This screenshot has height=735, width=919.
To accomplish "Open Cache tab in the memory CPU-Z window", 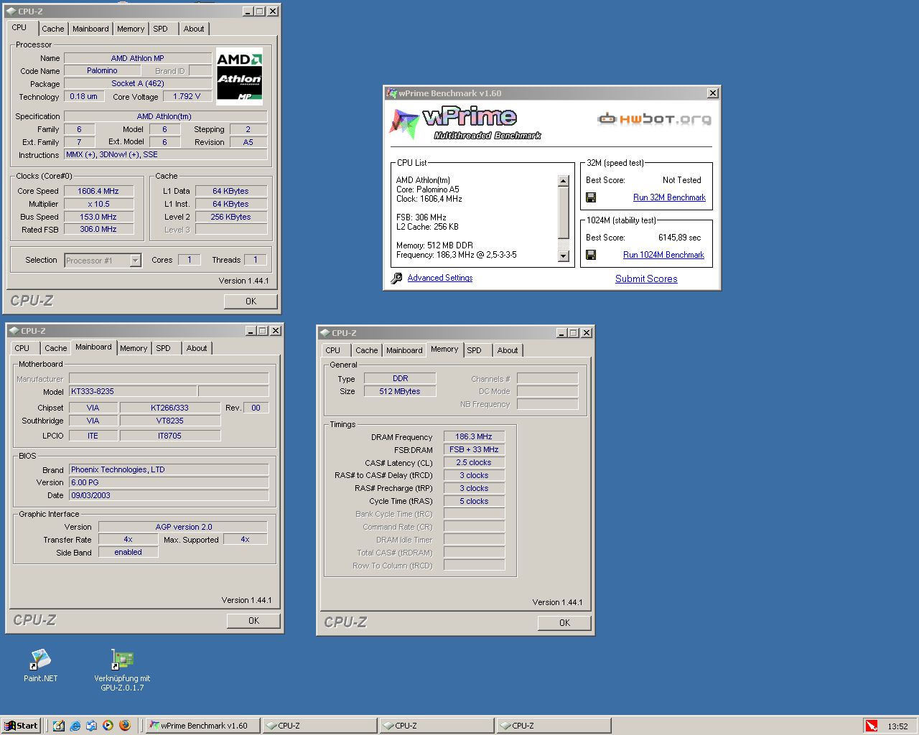I will tap(366, 350).
